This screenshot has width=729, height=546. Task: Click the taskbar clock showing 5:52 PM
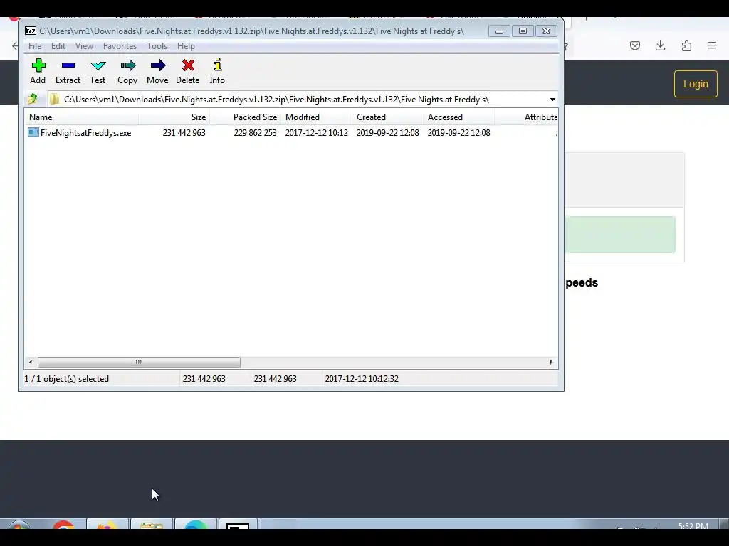click(693, 526)
